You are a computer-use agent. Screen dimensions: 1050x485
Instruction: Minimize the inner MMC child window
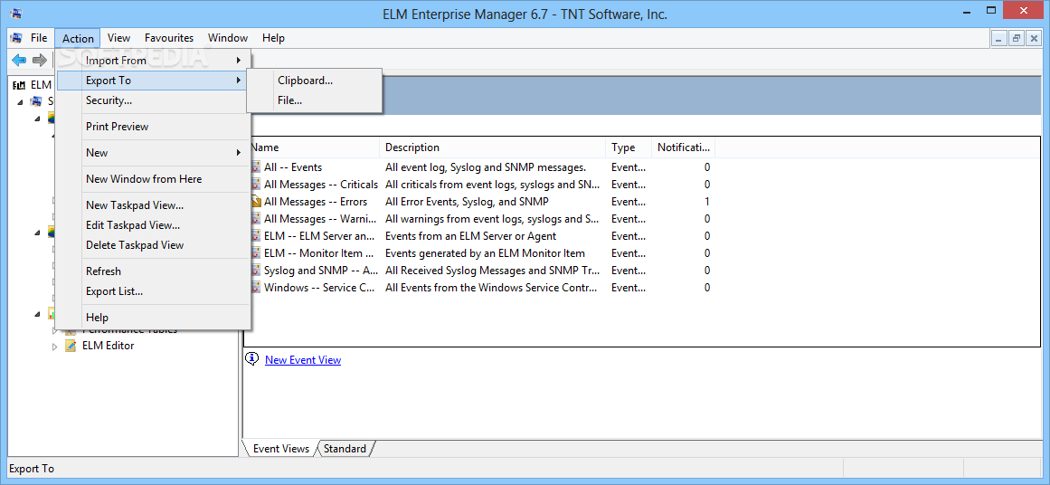pyautogui.click(x=999, y=39)
